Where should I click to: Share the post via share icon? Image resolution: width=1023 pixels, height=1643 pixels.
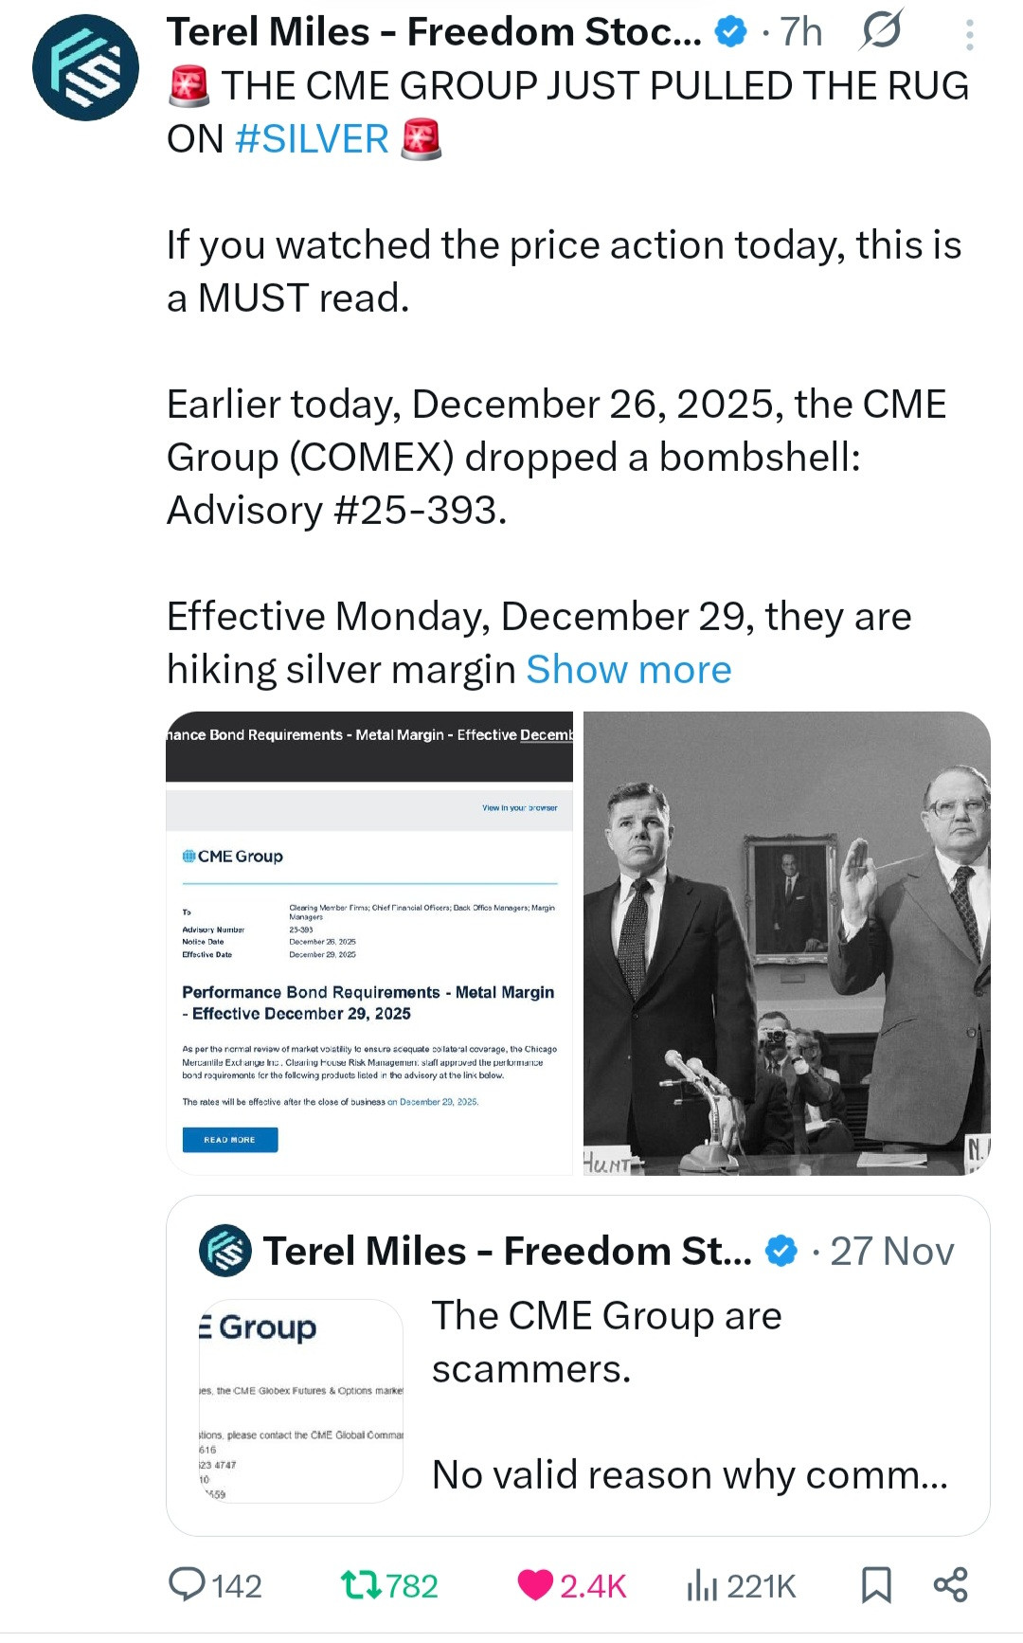(x=950, y=1585)
